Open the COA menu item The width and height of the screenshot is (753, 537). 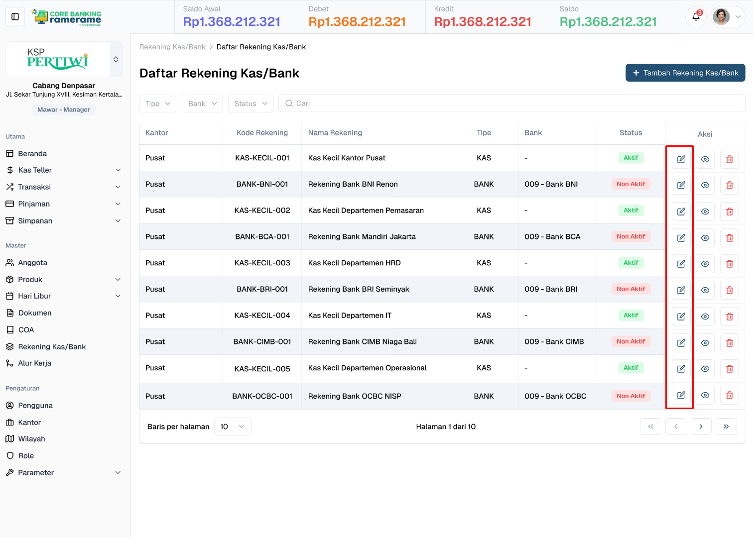click(x=26, y=330)
